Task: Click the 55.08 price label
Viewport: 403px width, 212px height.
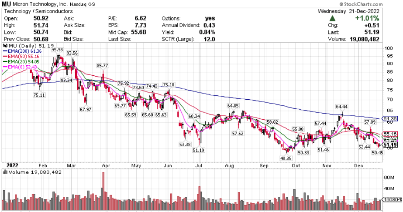Action: coord(298,129)
